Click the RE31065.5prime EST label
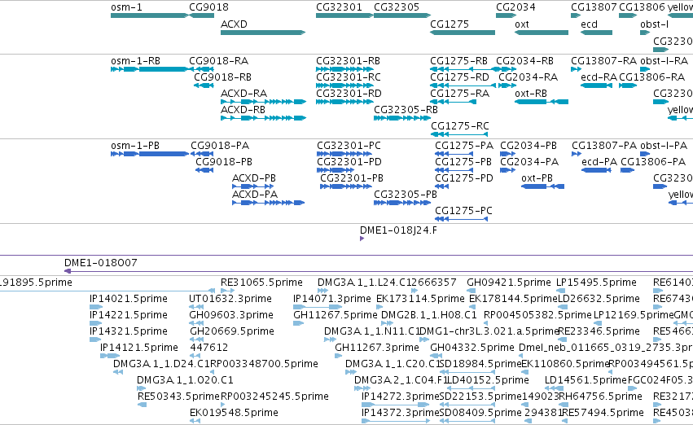693x425 pixels. pos(261,283)
